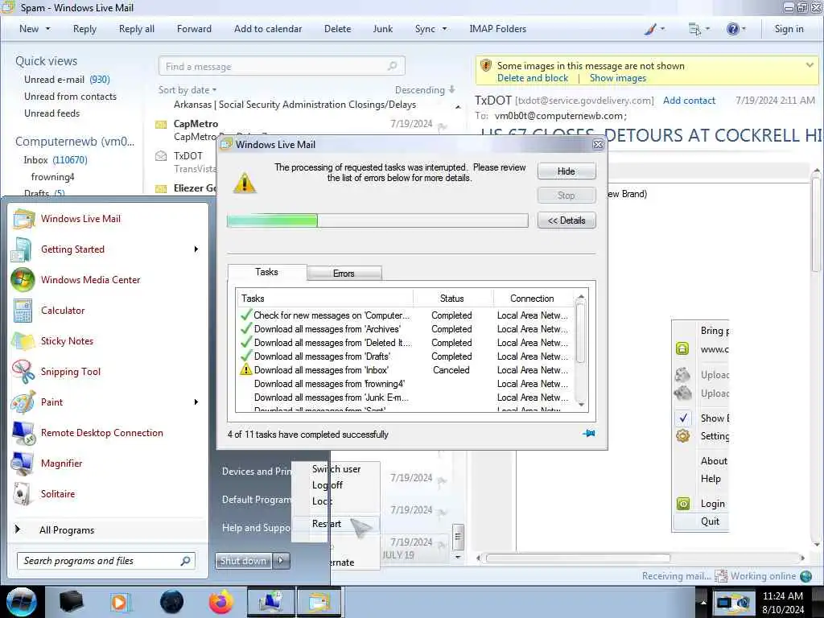Select Unread e-mail quick view
This screenshot has width=824, height=618.
(x=67, y=80)
